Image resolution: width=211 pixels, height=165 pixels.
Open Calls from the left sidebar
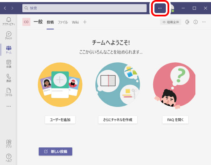8,78
